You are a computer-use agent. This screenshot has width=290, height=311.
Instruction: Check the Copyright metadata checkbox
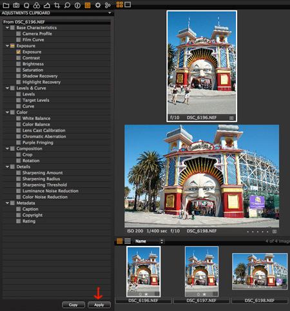19,215
